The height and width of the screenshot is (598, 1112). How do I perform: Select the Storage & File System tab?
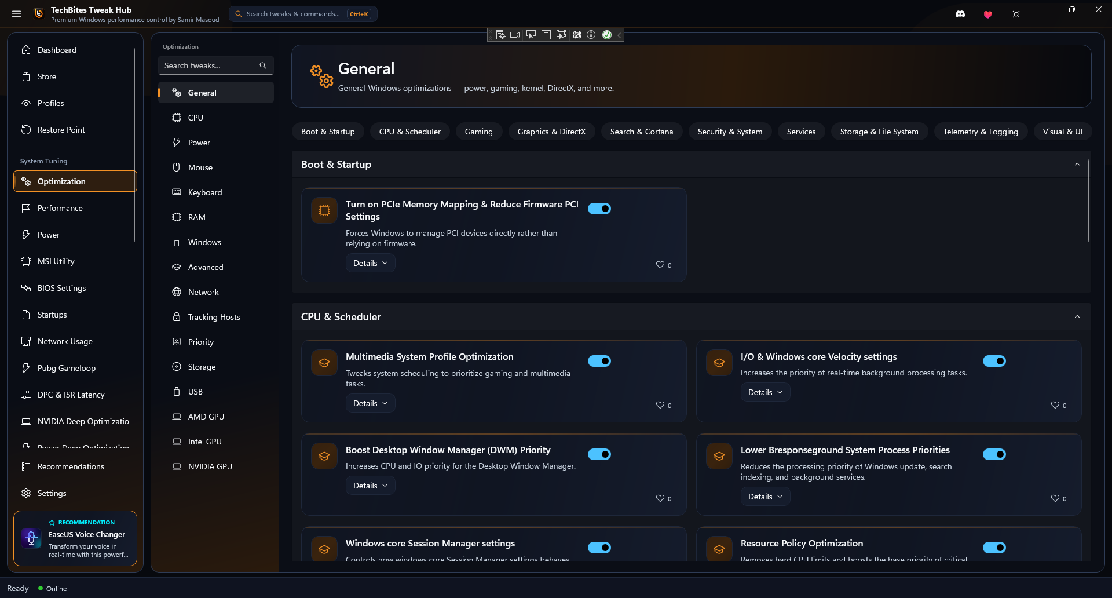pos(879,132)
